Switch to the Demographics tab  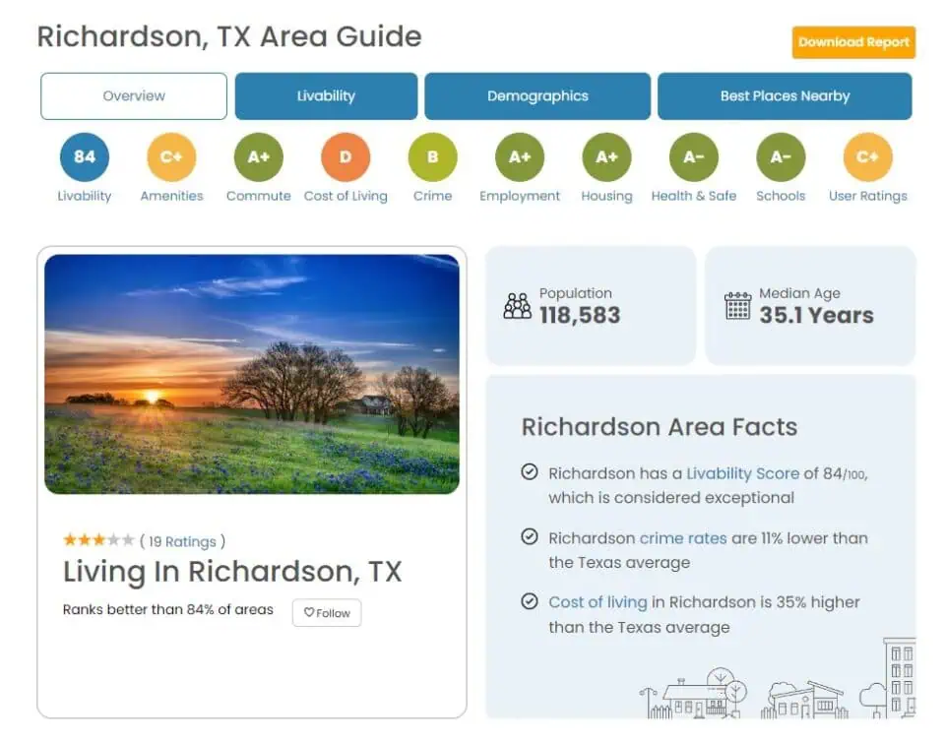point(537,96)
